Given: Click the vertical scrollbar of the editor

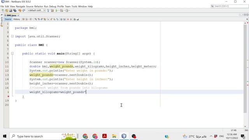Looking at the screenshot, I should [x=245, y=68].
